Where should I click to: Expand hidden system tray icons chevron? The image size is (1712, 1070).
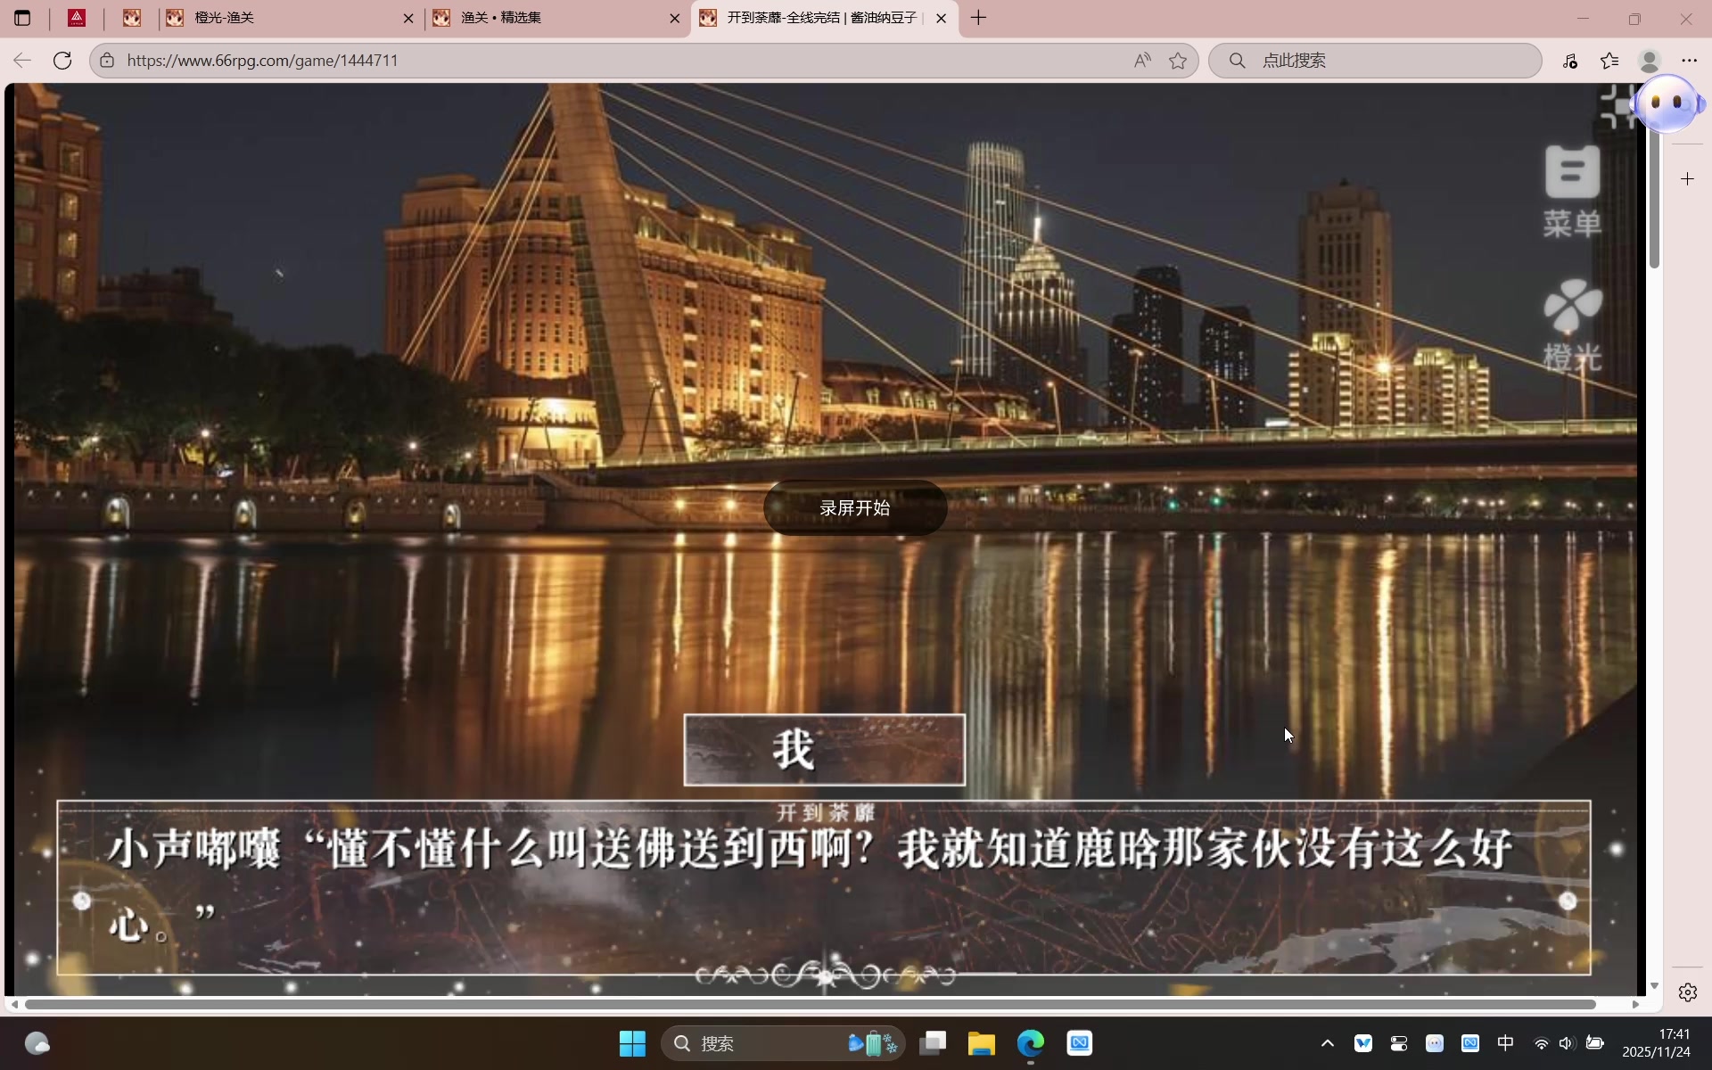click(1327, 1043)
